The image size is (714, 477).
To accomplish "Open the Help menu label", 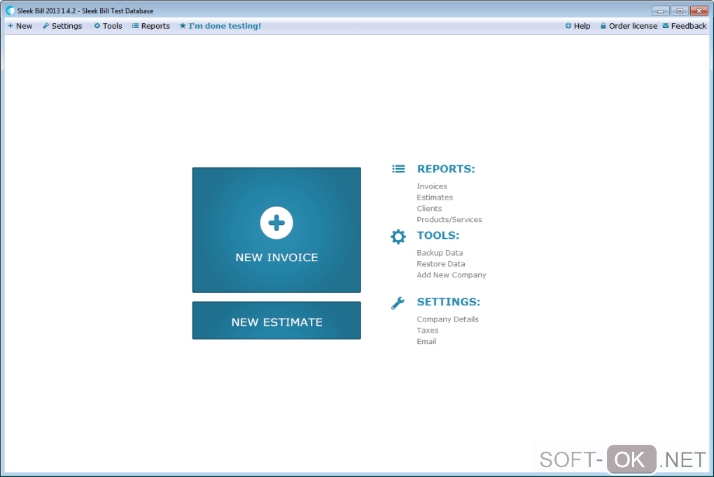I will [x=582, y=26].
